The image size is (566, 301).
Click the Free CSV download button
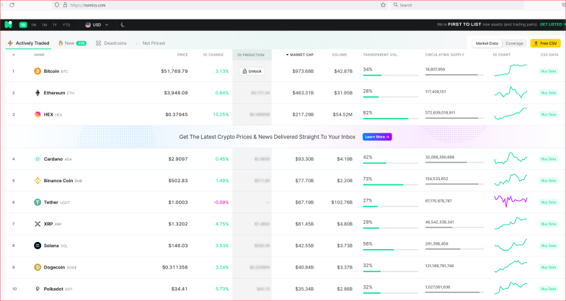545,43
